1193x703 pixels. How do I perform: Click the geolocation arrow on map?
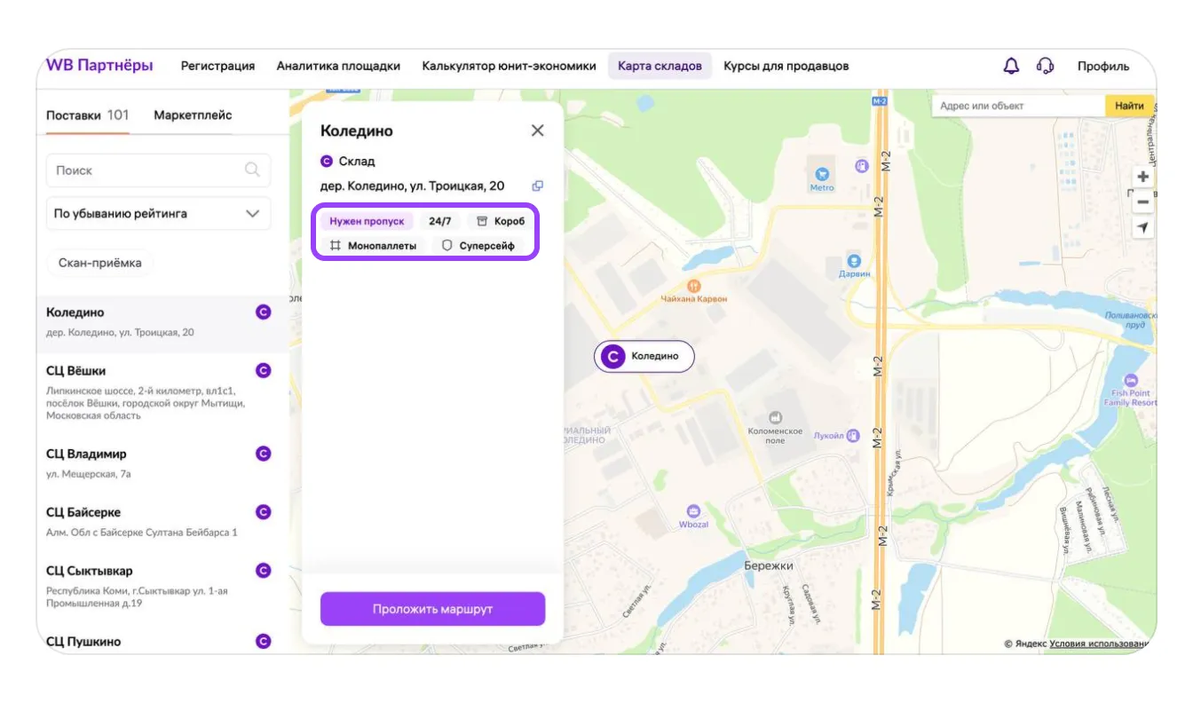pyautogui.click(x=1142, y=228)
